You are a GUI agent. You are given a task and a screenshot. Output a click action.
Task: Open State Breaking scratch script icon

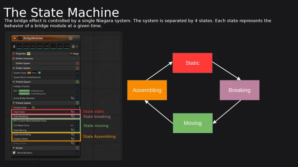tap(73, 116)
